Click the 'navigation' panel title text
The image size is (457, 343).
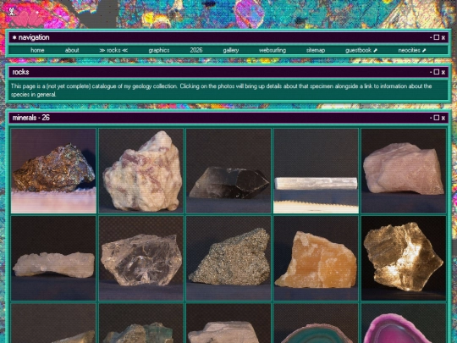[34, 37]
